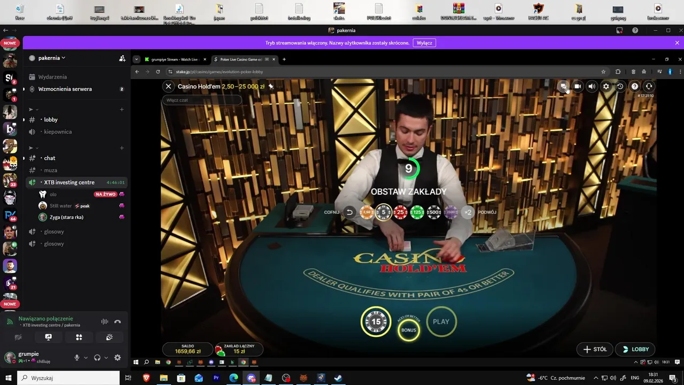Add a channel to the chat's category with plus
This screenshot has height=385, width=684.
pos(122,148)
